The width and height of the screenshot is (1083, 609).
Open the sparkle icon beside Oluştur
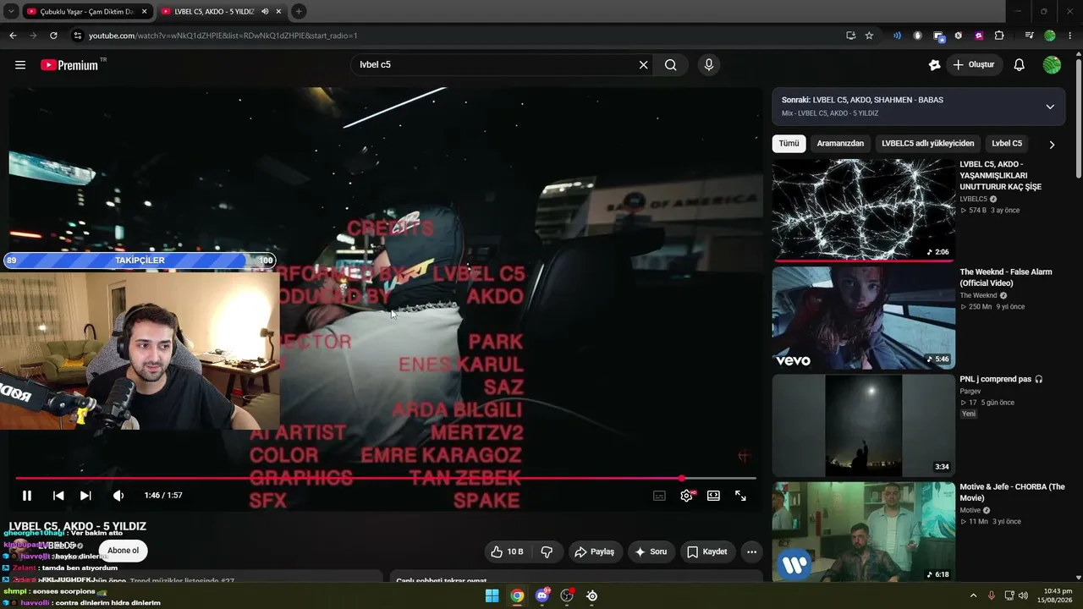coord(934,65)
